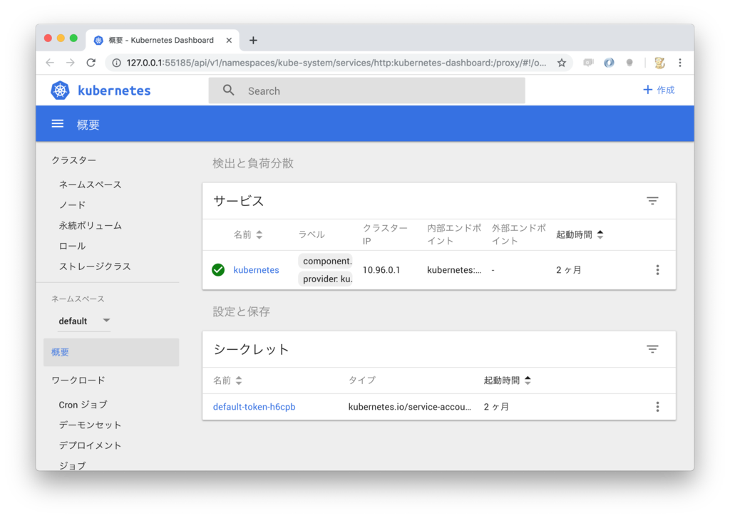Click the 検出と負荷分散 heading
Image resolution: width=730 pixels, height=518 pixels.
click(x=253, y=163)
